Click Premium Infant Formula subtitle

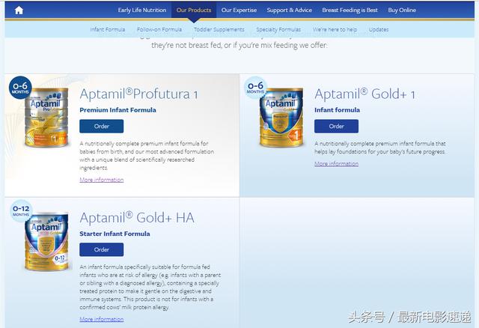pyautogui.click(x=118, y=110)
